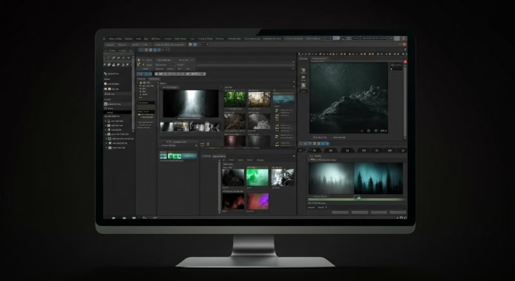
Task: Select the sepia misty forest thumbnail
Action: tap(259, 99)
